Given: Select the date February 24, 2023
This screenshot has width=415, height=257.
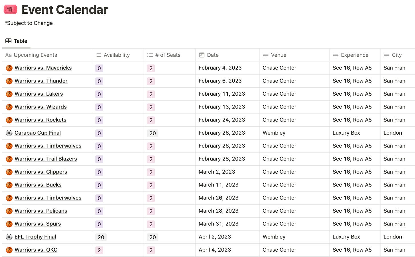Looking at the screenshot, I should point(222,120).
